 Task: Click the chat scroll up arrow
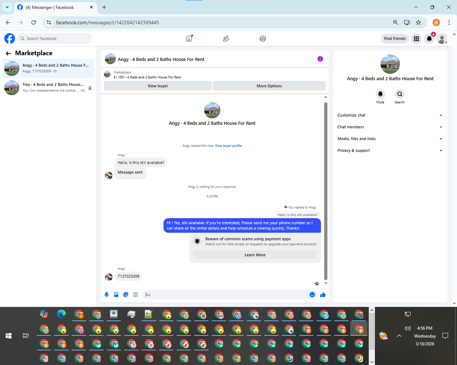point(326,97)
